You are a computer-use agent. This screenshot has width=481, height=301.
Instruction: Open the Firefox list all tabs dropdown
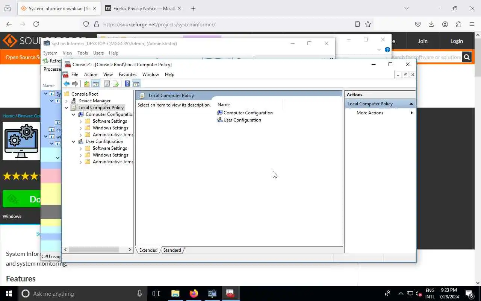(406, 8)
